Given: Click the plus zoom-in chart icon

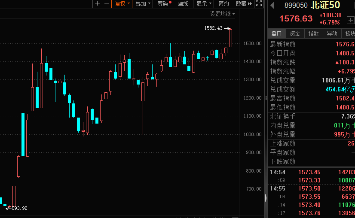Looking at the screenshot, I should pos(97,4).
